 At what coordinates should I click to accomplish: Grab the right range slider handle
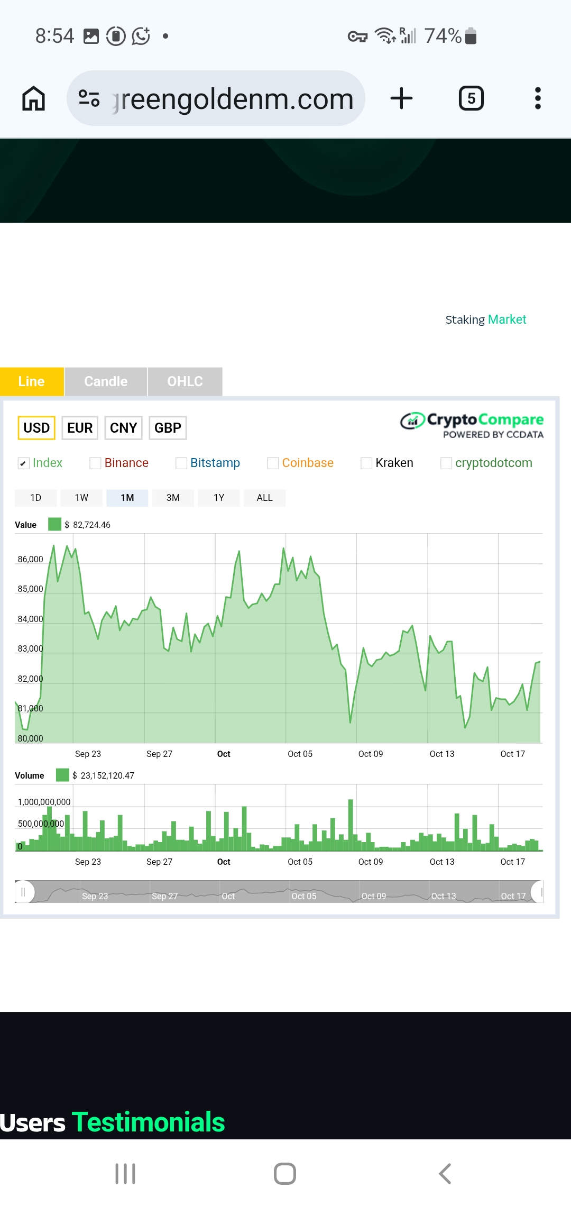[x=538, y=892]
